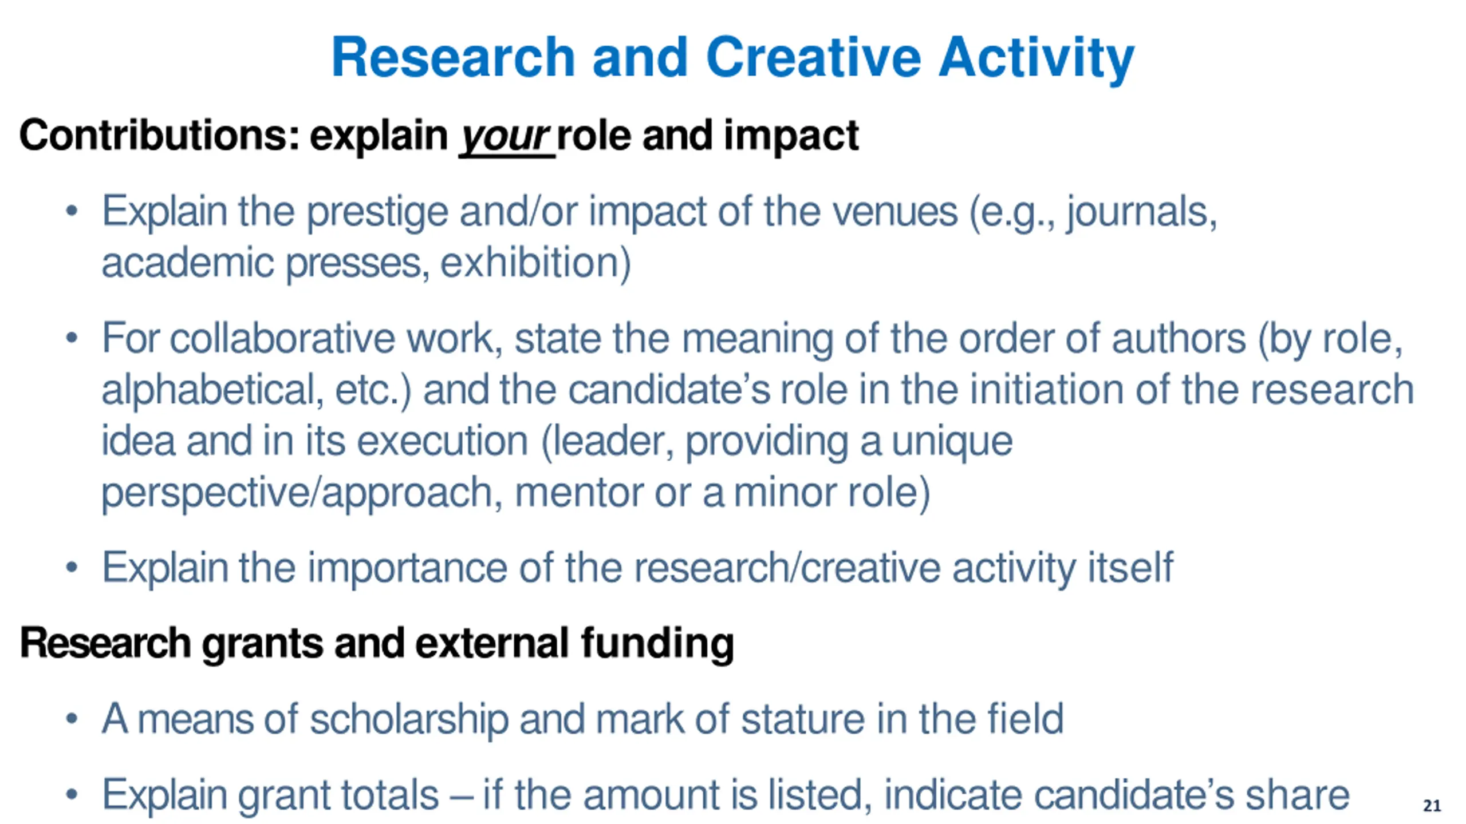Viewport: 1466px width, 824px height.
Task: Click the line idea and in its execution
Action: 557,441
